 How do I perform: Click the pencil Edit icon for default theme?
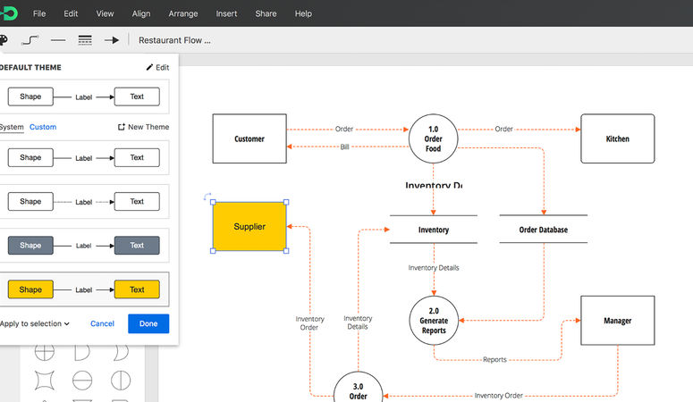(x=149, y=67)
